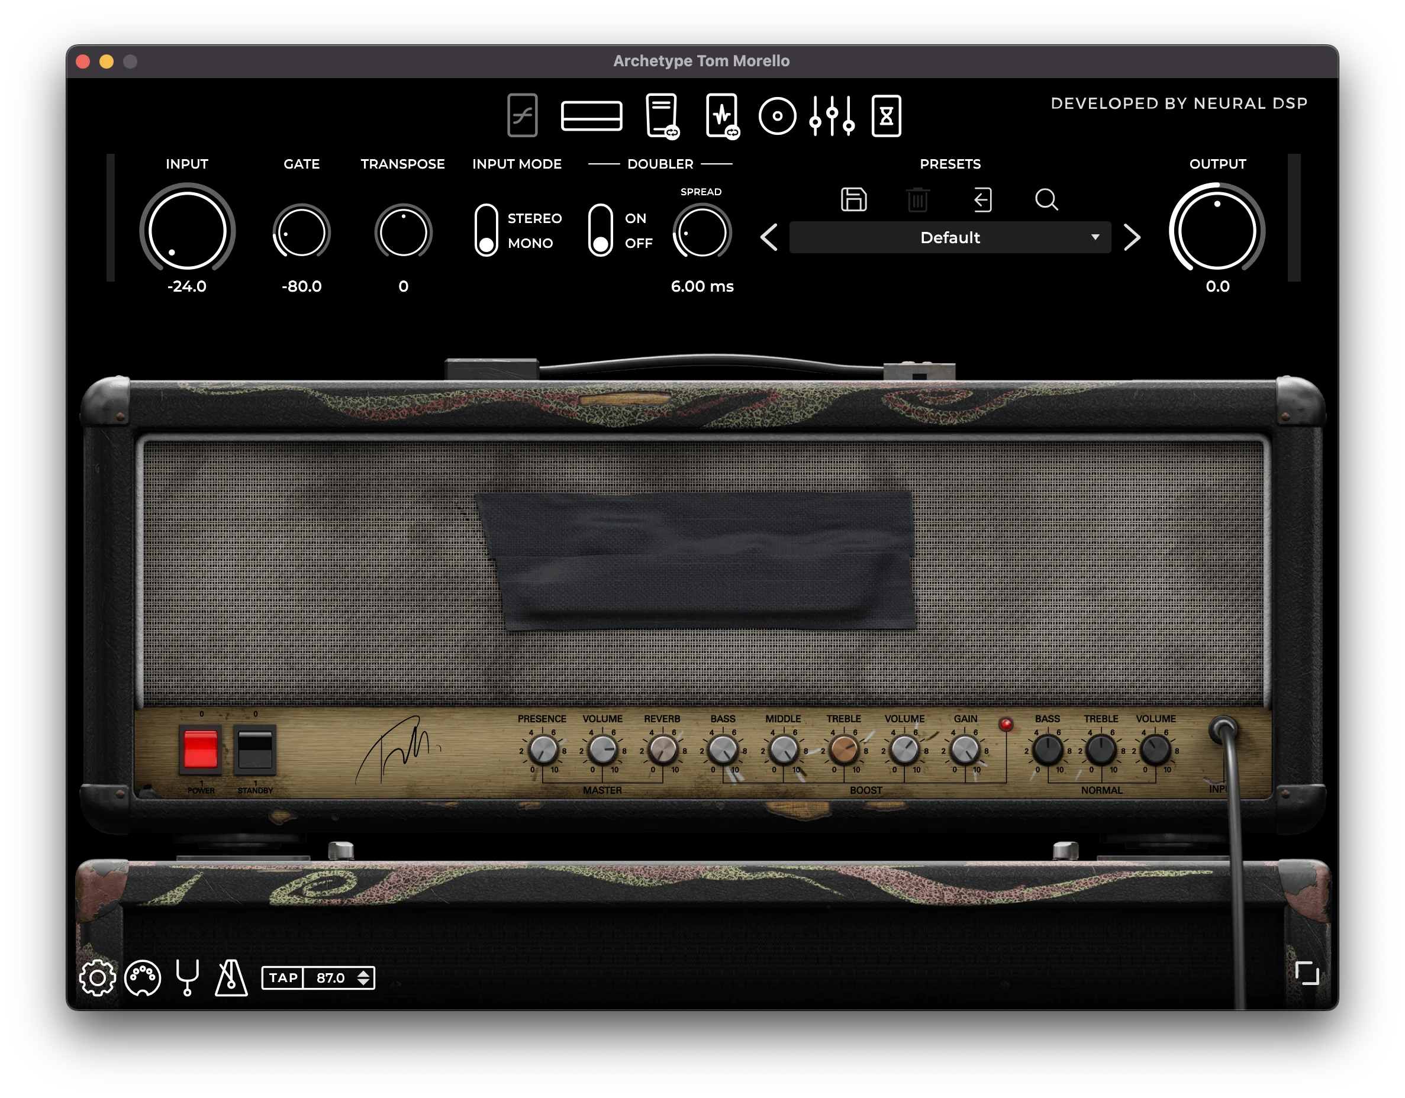Click the import preset icon
The image size is (1405, 1098).
(x=982, y=199)
